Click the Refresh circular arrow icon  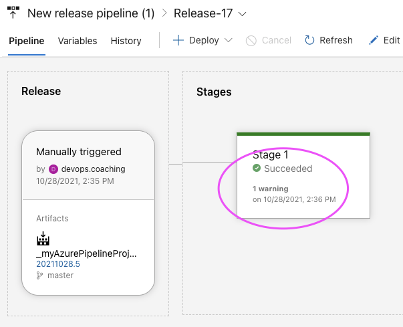tap(309, 40)
